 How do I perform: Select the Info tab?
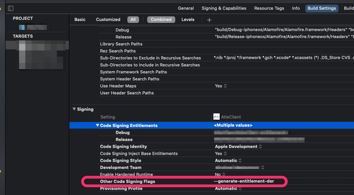pyautogui.click(x=296, y=8)
